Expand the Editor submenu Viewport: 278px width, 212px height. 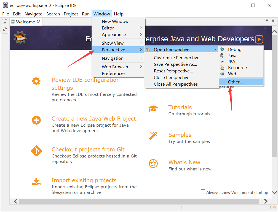click(x=118, y=28)
